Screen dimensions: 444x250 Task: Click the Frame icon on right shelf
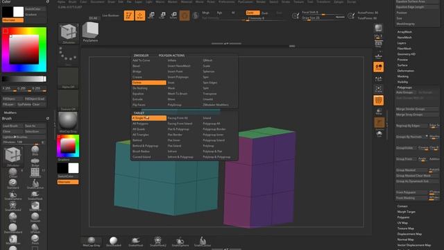coord(379,90)
